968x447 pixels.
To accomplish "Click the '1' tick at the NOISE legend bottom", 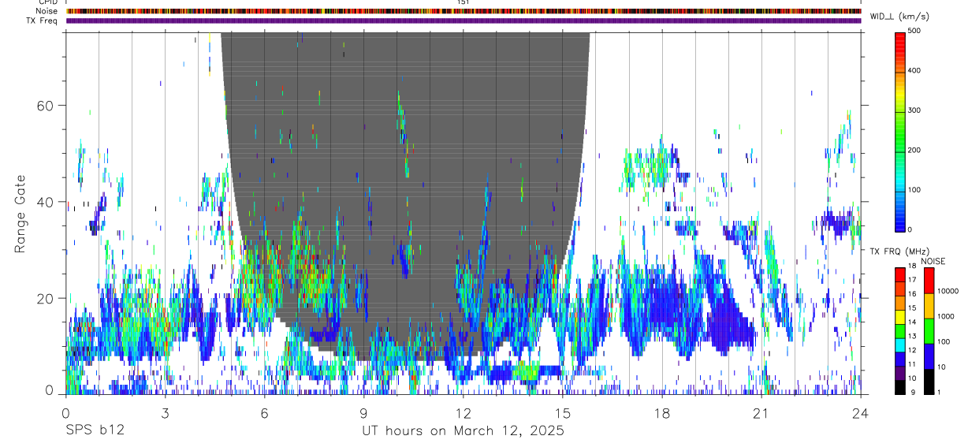I will click(x=940, y=393).
